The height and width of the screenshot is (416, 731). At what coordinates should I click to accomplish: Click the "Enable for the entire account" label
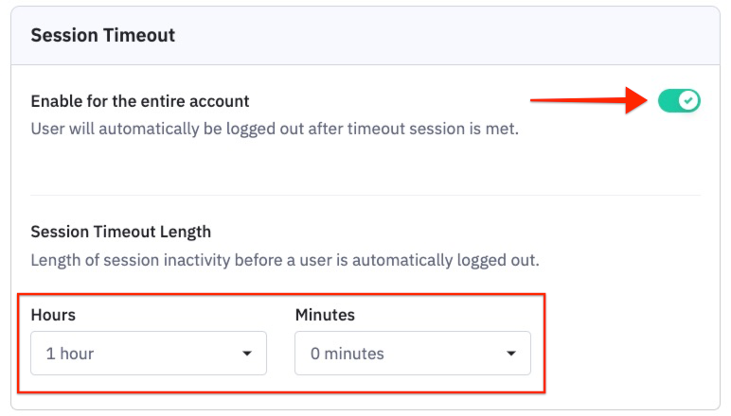tap(140, 100)
